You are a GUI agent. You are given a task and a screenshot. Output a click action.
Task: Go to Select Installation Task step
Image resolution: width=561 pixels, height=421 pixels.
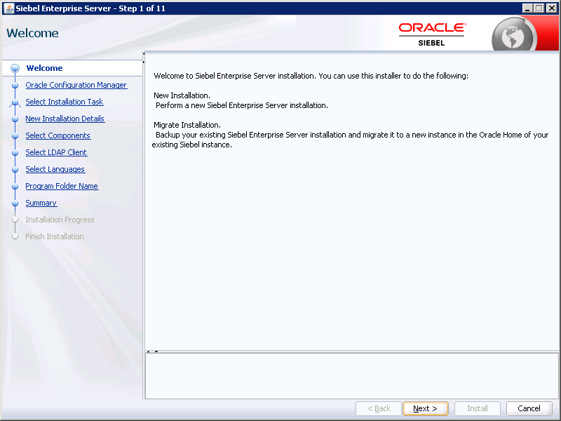65,102
